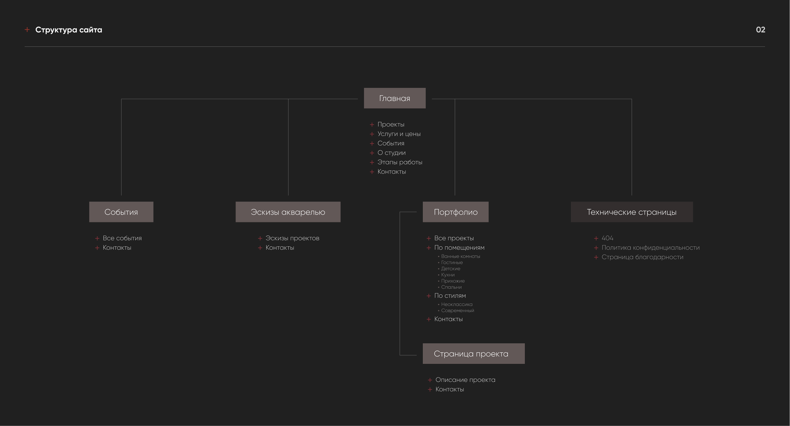The width and height of the screenshot is (790, 426).
Task: Click the plus icon beside Описание проекта
Action: [x=430, y=380]
